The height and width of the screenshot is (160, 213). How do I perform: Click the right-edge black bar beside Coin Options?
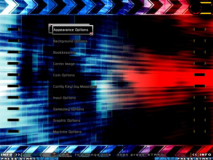pyautogui.click(x=200, y=75)
